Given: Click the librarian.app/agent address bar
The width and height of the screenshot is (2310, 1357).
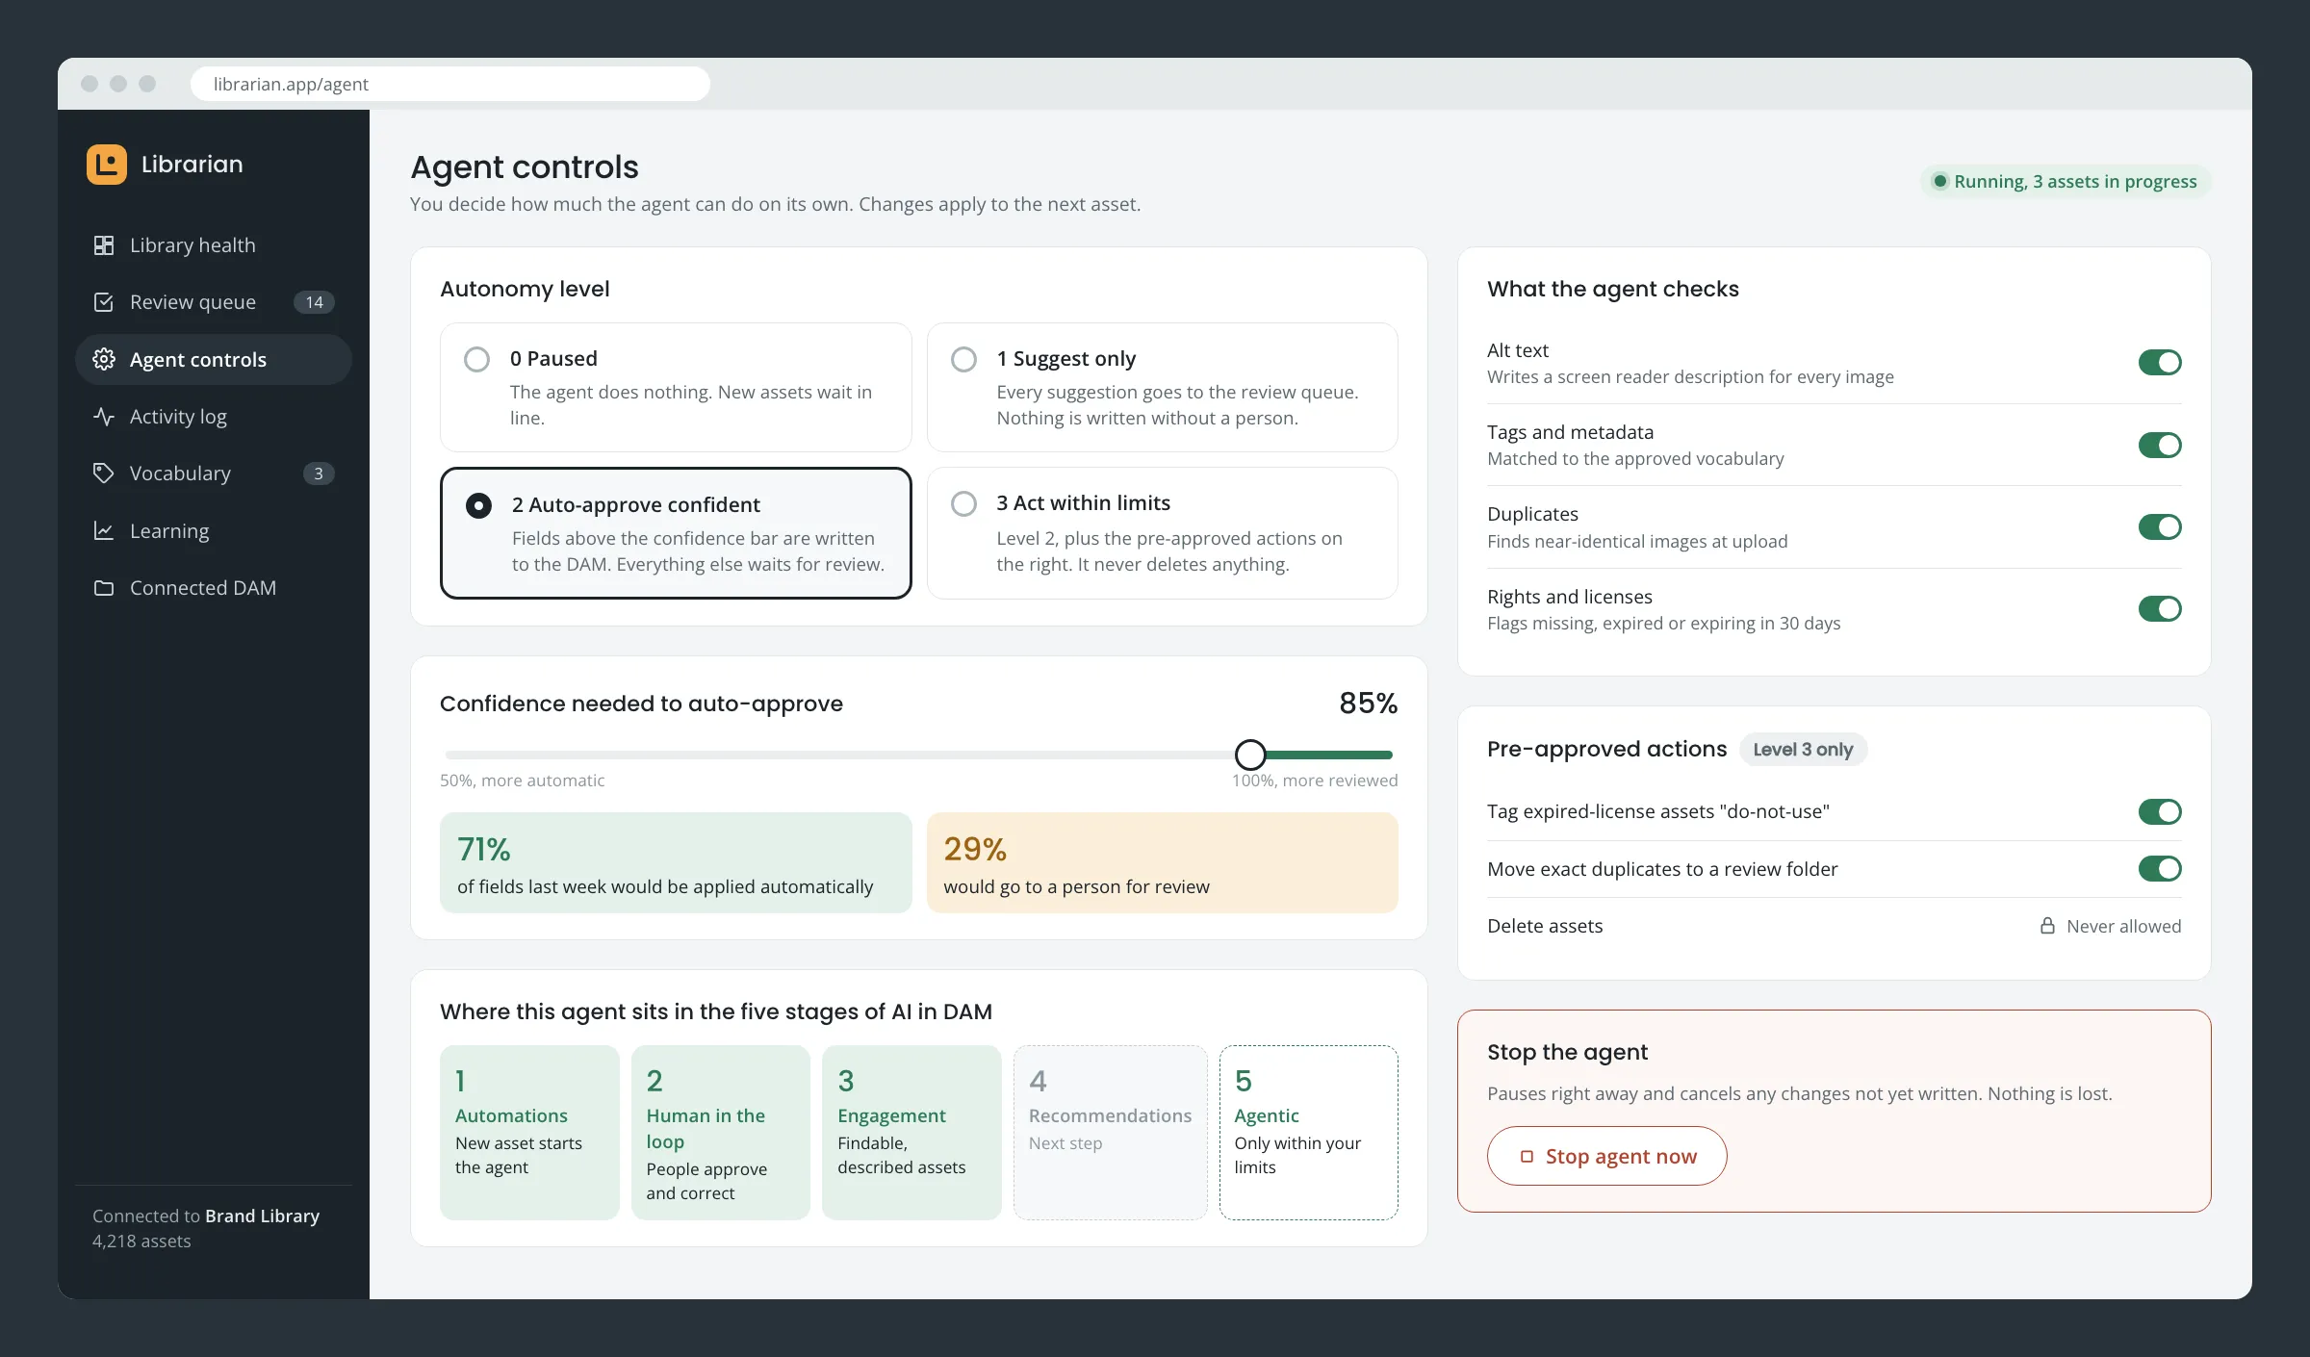Looking at the screenshot, I should (450, 84).
